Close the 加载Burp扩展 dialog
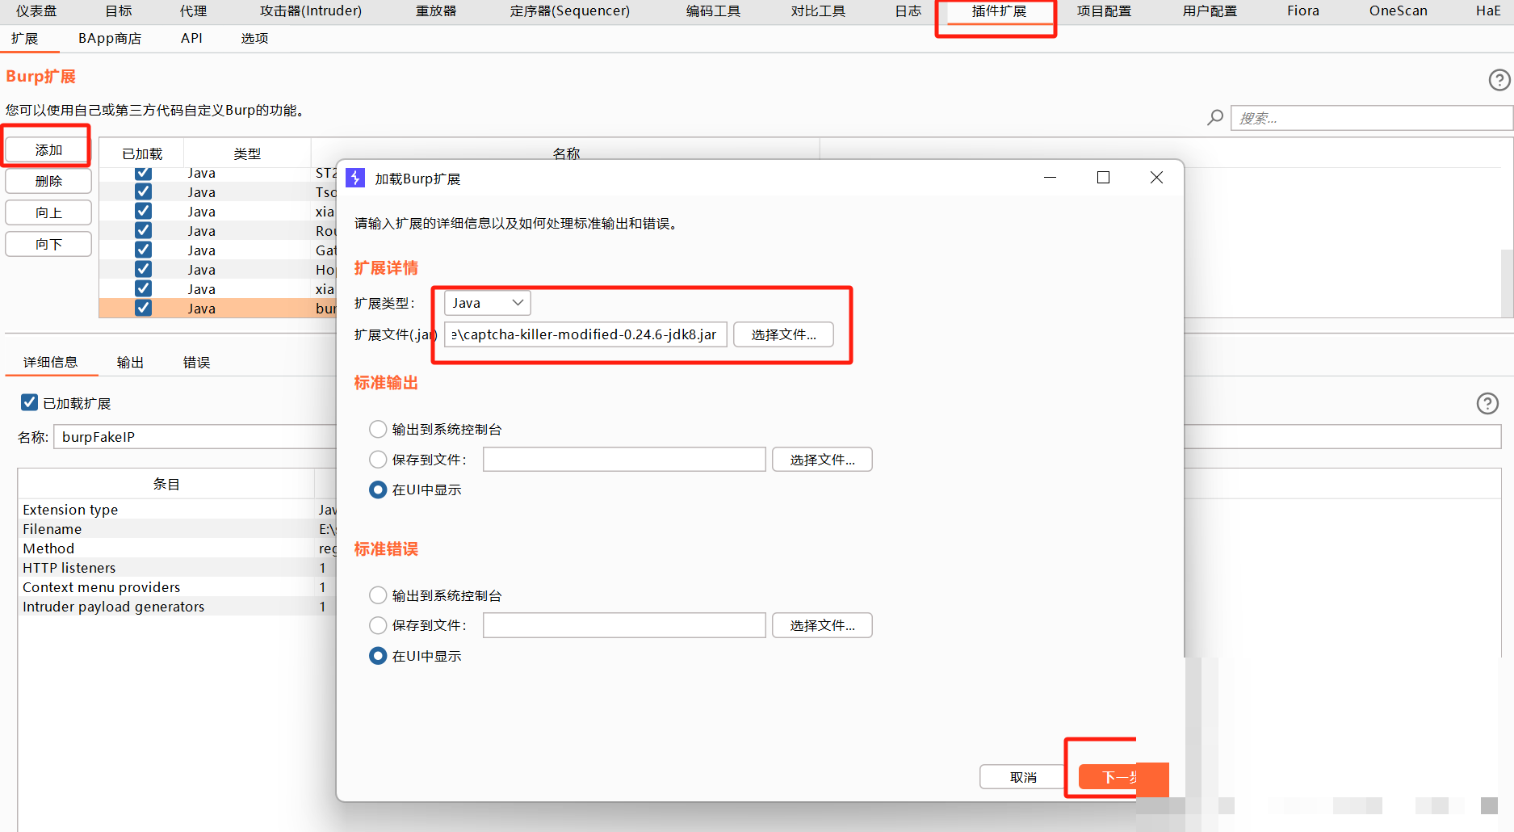Screen dimensions: 1514x832 point(1156,178)
